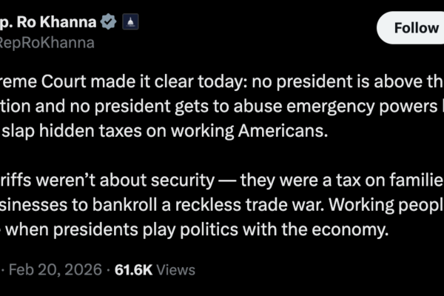Screen dimensions: 444x296
Task: Click the blue verified checkmark badge
Action: 109,22
